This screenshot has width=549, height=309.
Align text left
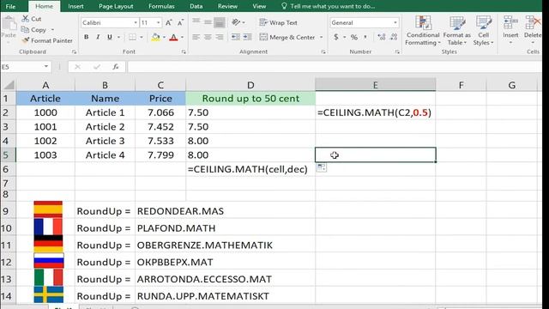196,37
